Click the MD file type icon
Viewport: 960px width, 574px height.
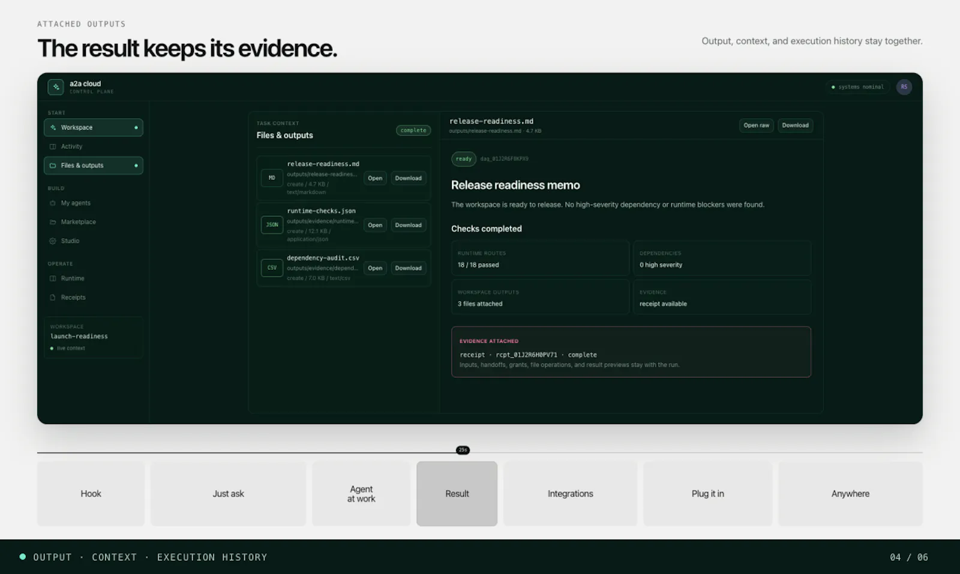click(x=272, y=178)
